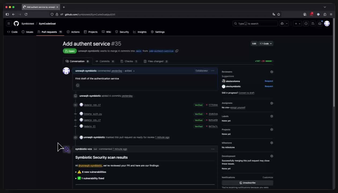Switch to the Checks tab
The image size is (338, 193).
point(129,61)
